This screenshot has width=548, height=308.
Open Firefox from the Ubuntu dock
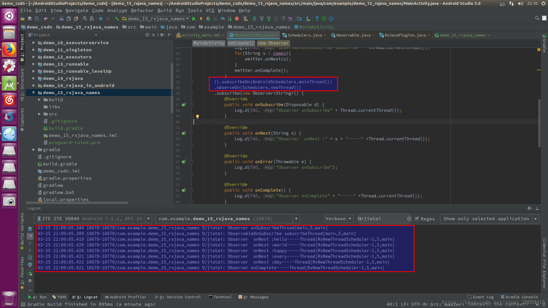pyautogui.click(x=9, y=50)
